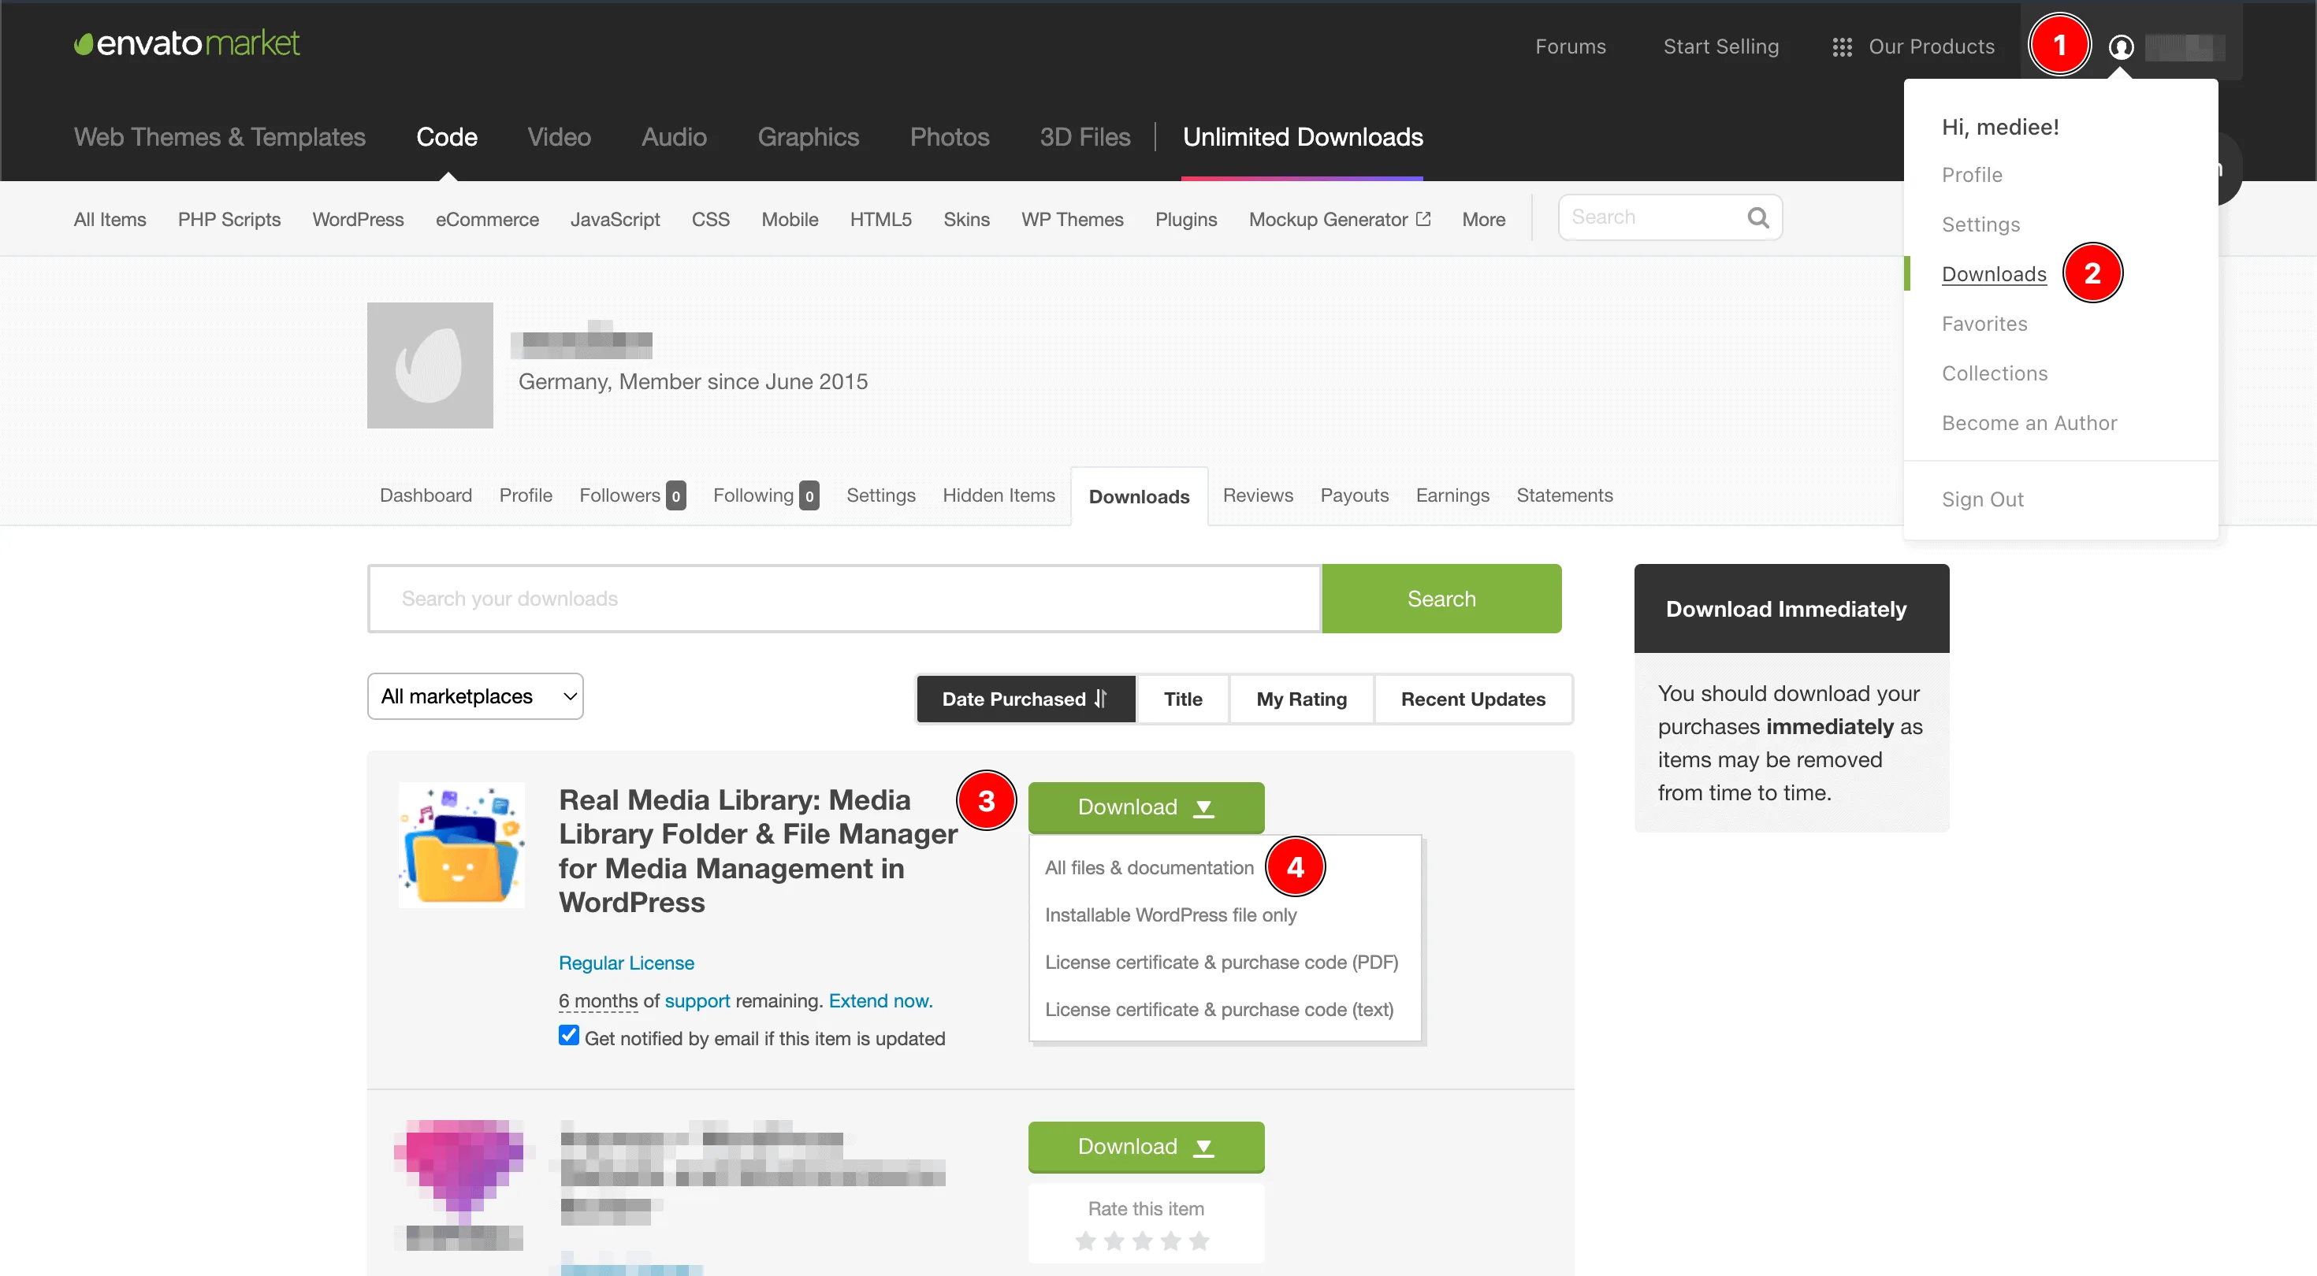Choose Downloads in the user menu
The height and width of the screenshot is (1276, 2317).
[x=1993, y=274]
